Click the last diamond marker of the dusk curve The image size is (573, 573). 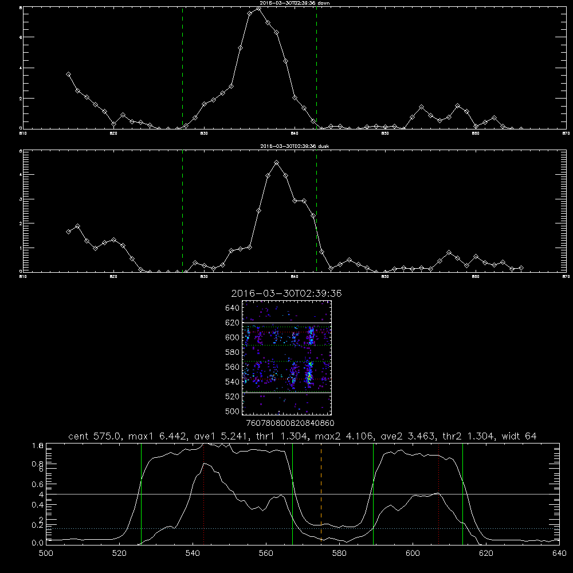tap(521, 268)
